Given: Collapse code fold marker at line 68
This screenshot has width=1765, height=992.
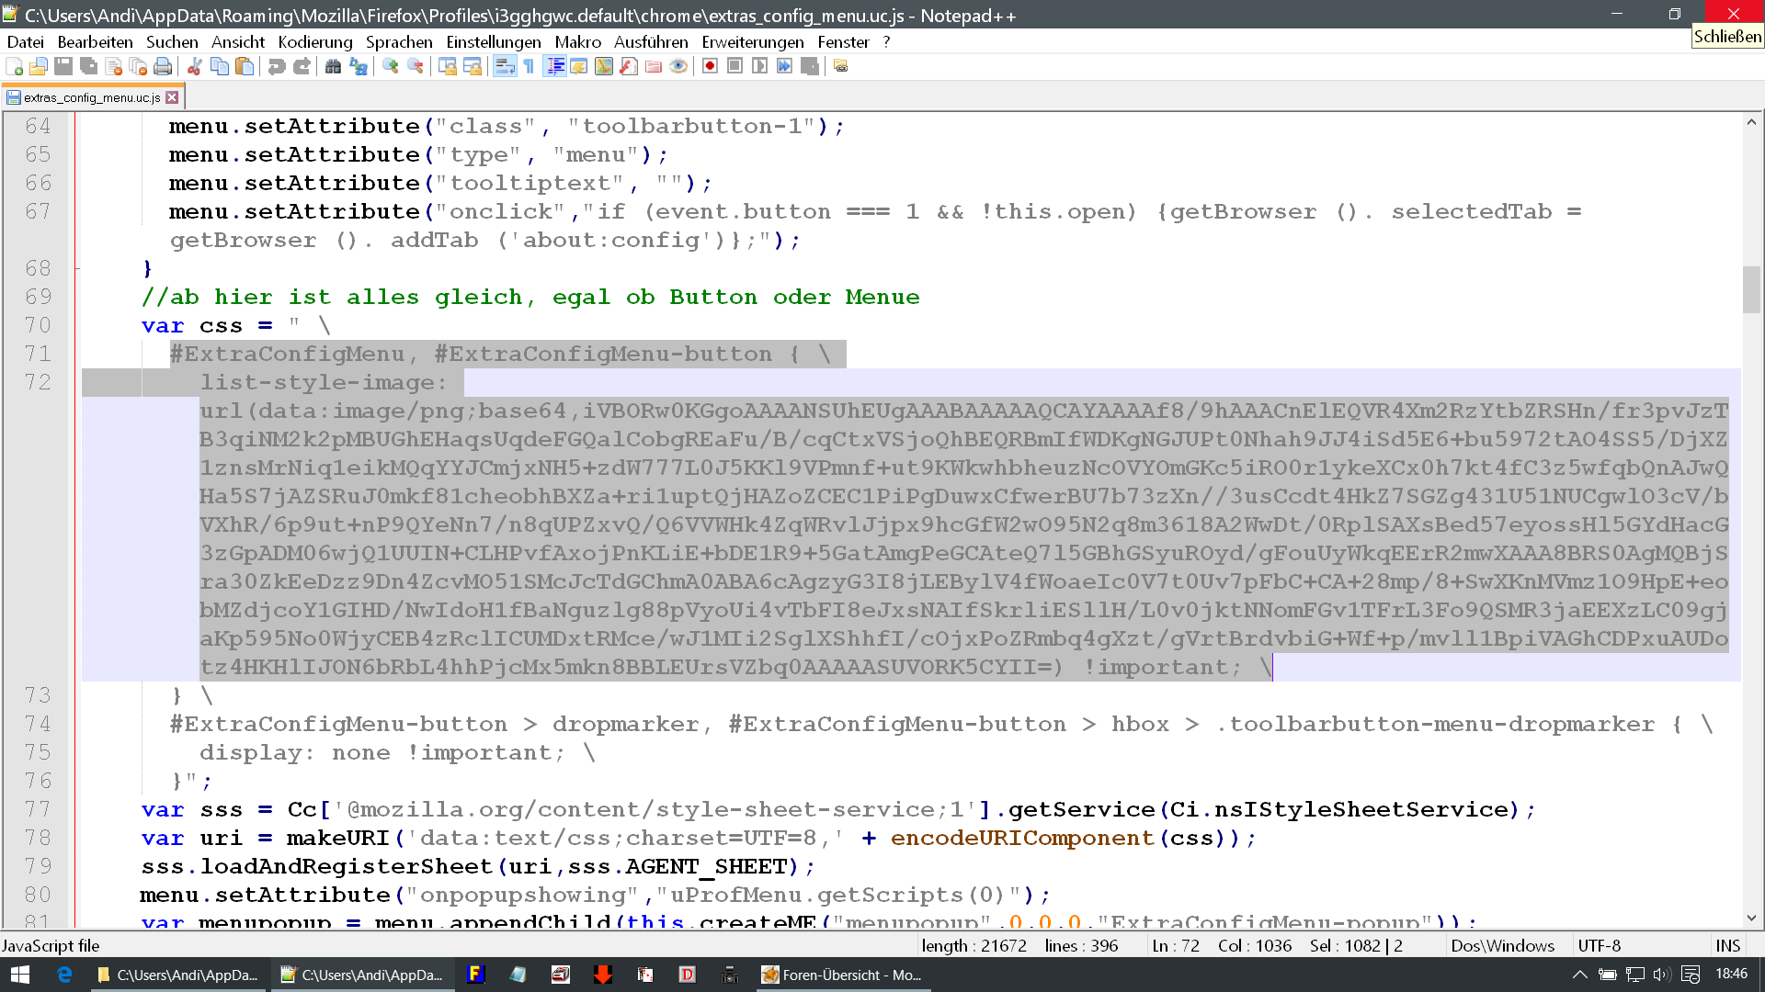Looking at the screenshot, I should click(x=77, y=268).
